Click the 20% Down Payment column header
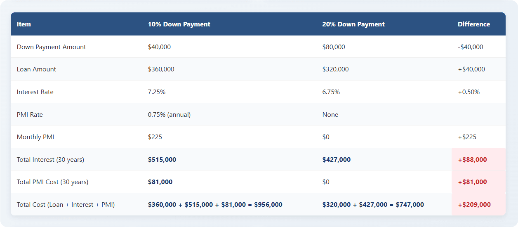 [353, 24]
